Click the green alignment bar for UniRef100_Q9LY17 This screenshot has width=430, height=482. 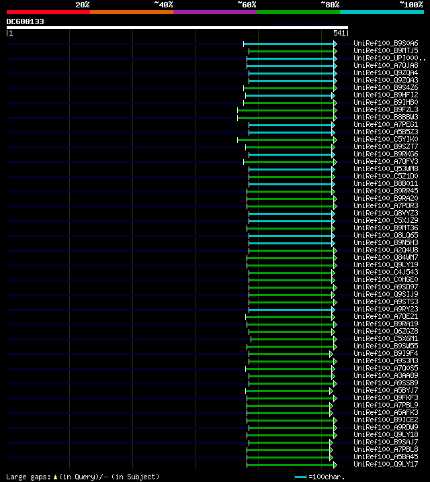290,465
